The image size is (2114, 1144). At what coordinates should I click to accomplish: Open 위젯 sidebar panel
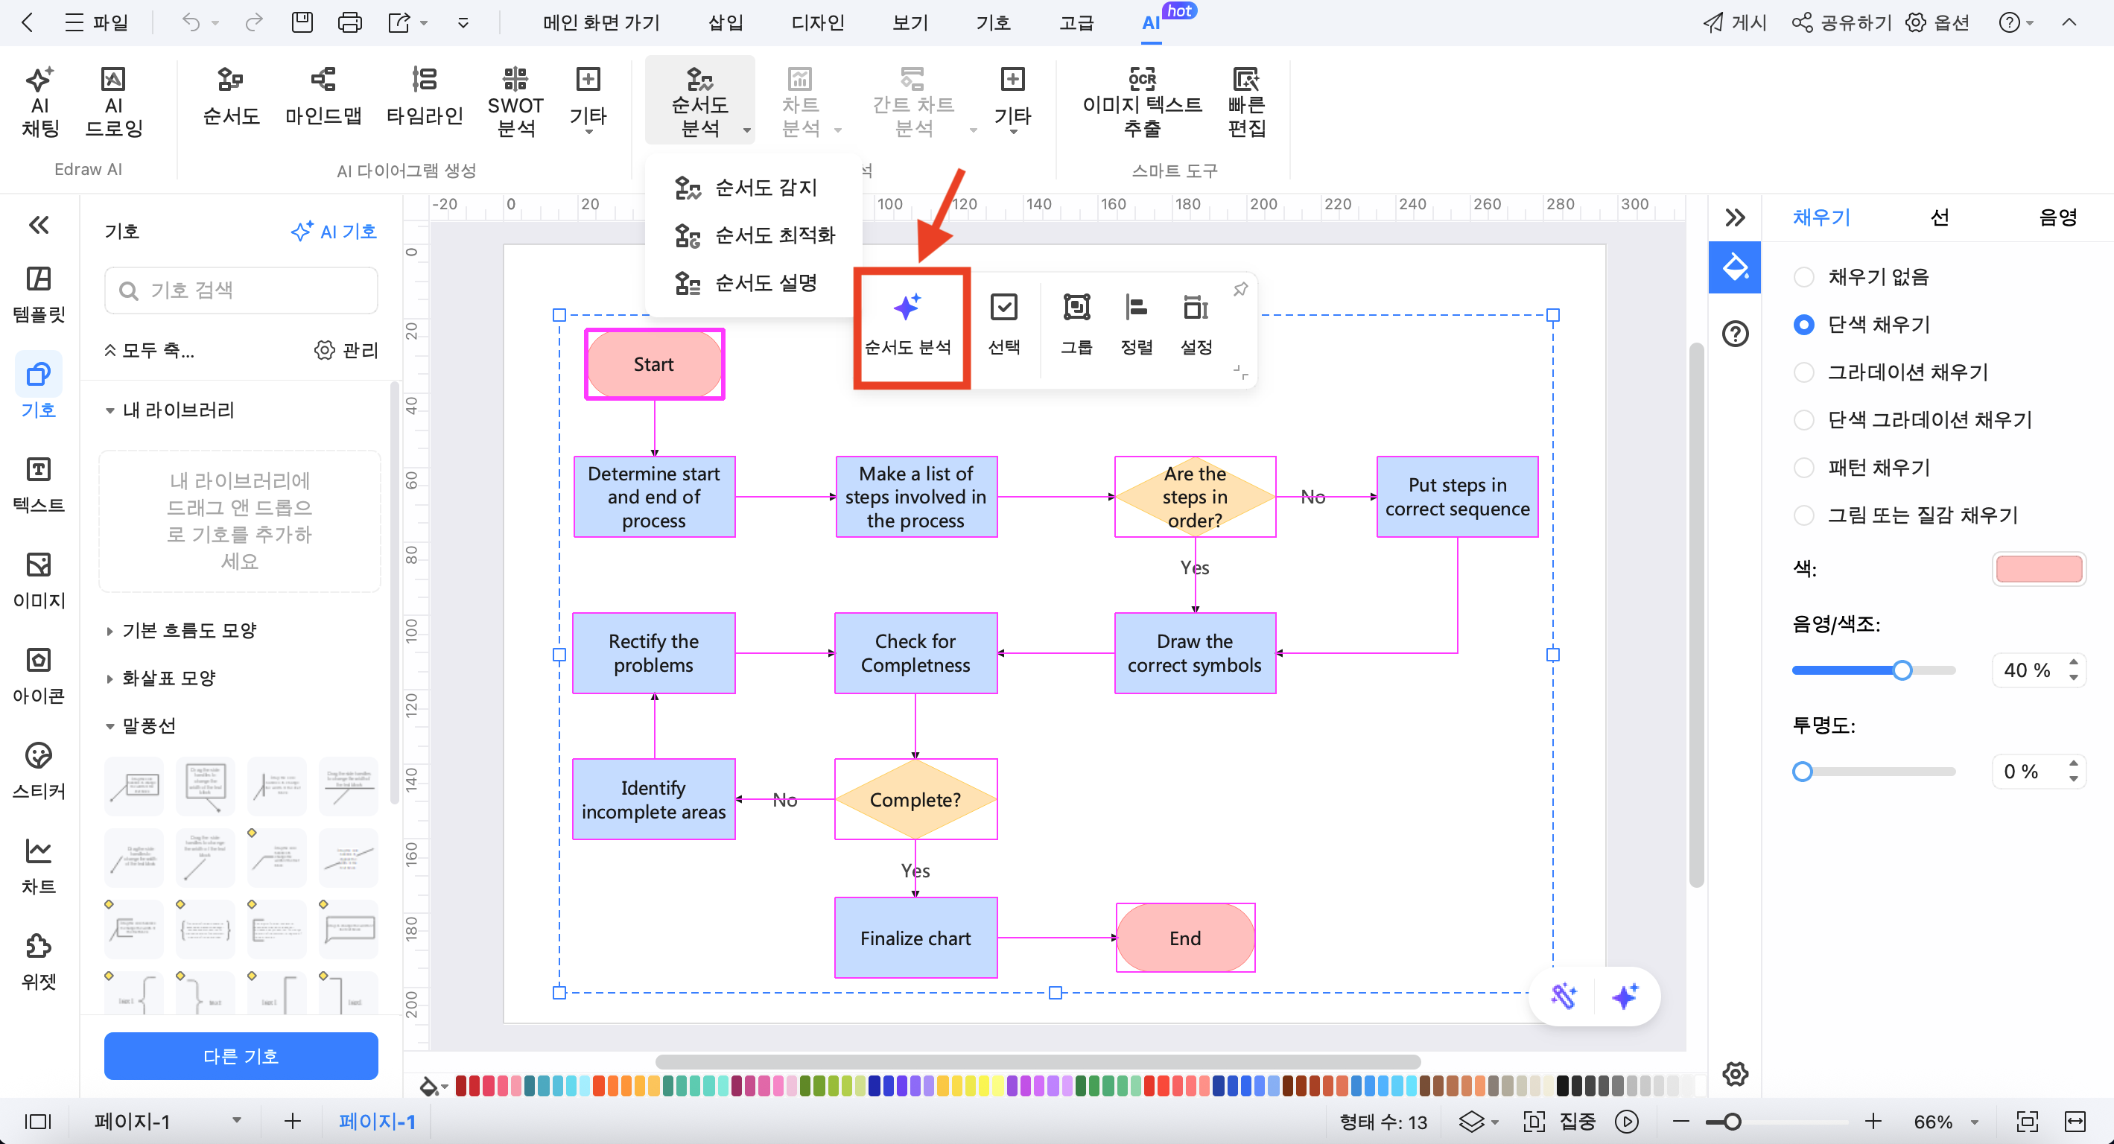pyautogui.click(x=39, y=961)
